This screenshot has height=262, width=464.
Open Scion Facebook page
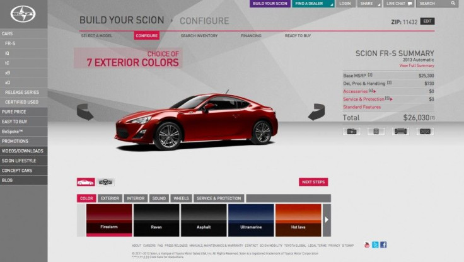coord(383,245)
